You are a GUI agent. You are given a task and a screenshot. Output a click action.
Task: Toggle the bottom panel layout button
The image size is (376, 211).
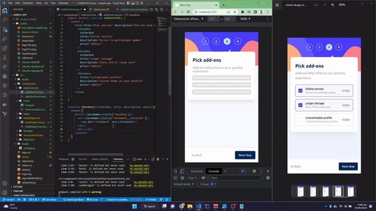tap(133, 3)
